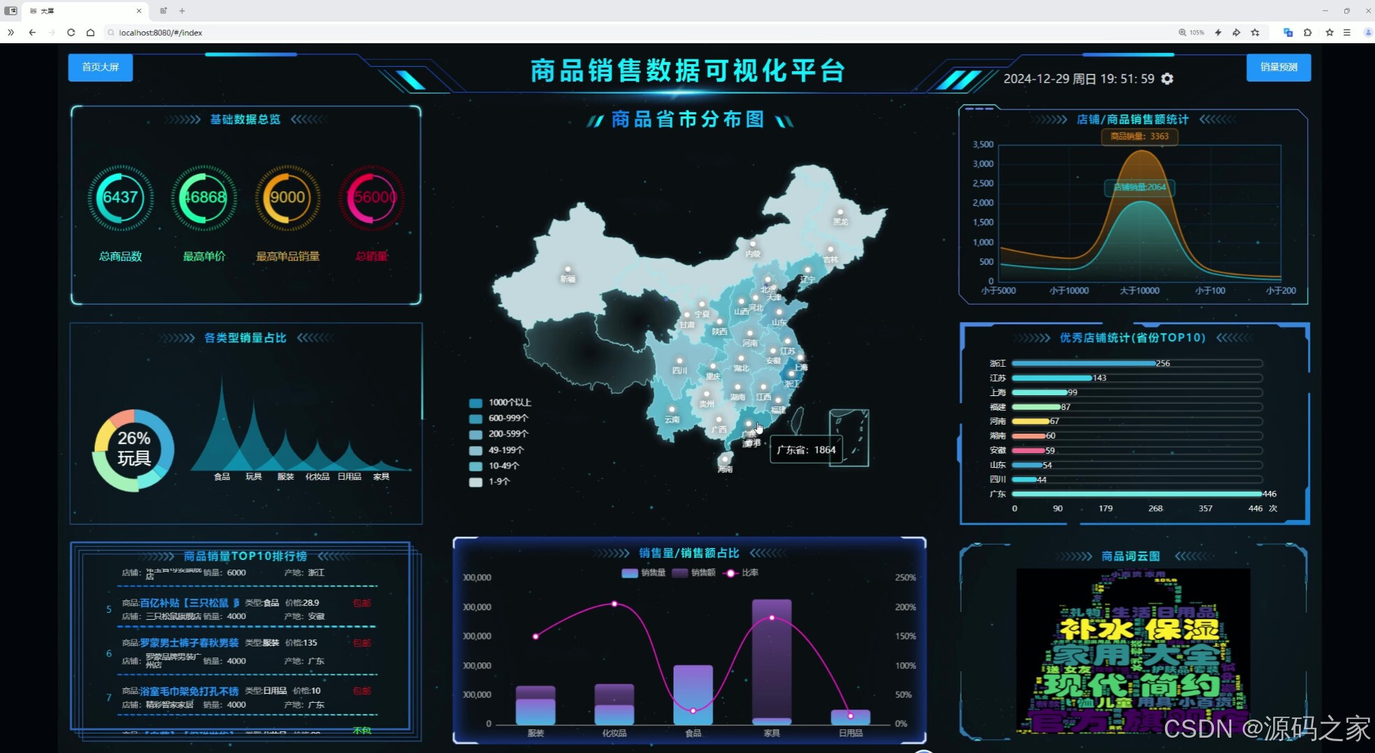Expand the toolbar overflow chevron on the left
1375x753 pixels.
coord(10,32)
